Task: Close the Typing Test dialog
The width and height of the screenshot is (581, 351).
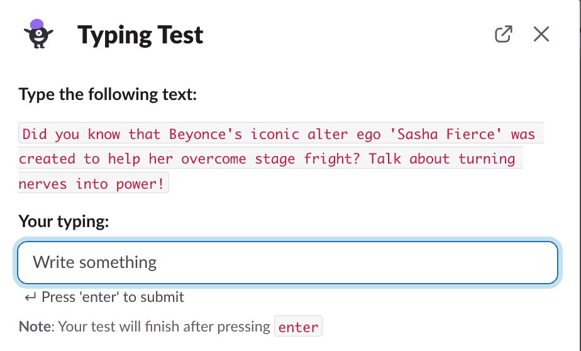Action: (x=541, y=34)
